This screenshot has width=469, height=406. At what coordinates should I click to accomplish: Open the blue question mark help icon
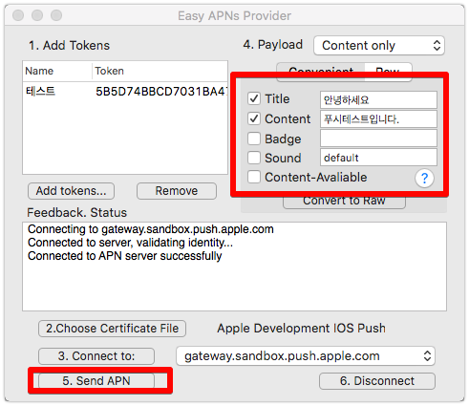click(x=424, y=179)
